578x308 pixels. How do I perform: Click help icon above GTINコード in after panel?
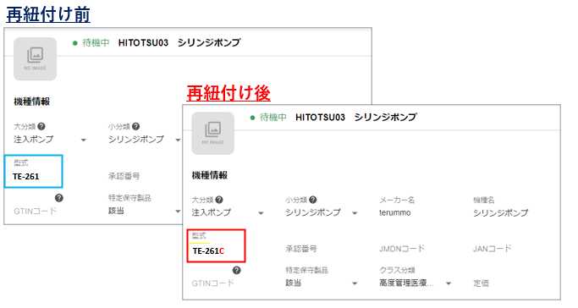[237, 271]
